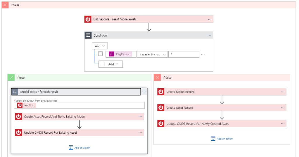Screen dimensions: 299x157
Task: Click Add an action in If false branch
Action: 222,139
